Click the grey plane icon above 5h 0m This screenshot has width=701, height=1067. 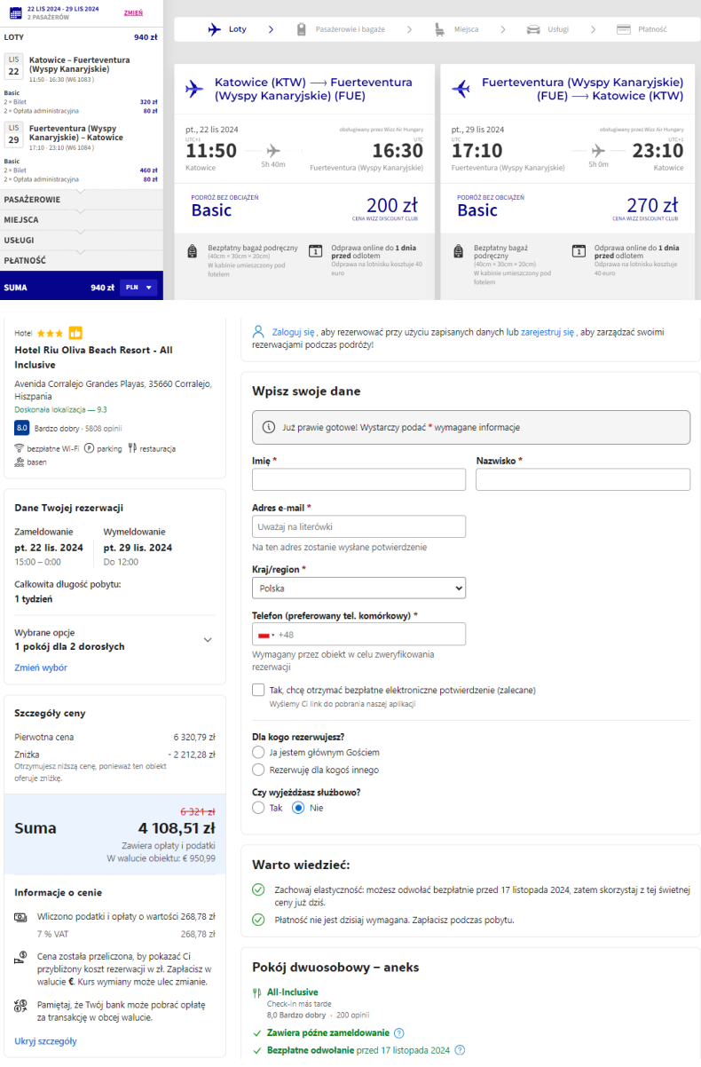pyautogui.click(x=598, y=150)
